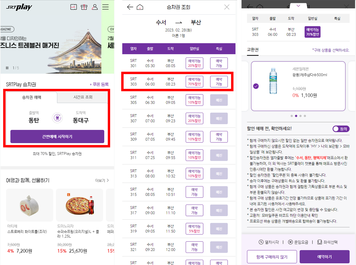Open the gift box icon in SRTplay header
Screen dimensions: 356x265
(84, 7)
